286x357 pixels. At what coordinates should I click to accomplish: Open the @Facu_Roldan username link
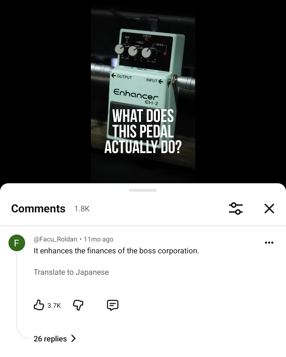[55, 239]
